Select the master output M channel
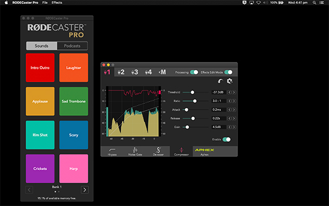The height and width of the screenshot is (206, 329). pyautogui.click(x=162, y=72)
